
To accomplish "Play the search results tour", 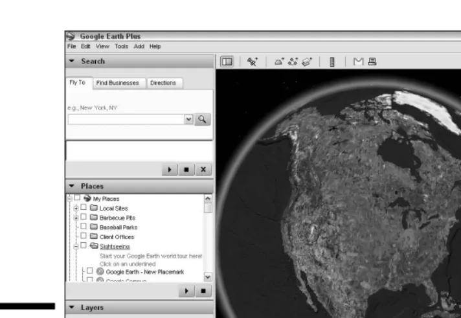I will click(x=170, y=170).
